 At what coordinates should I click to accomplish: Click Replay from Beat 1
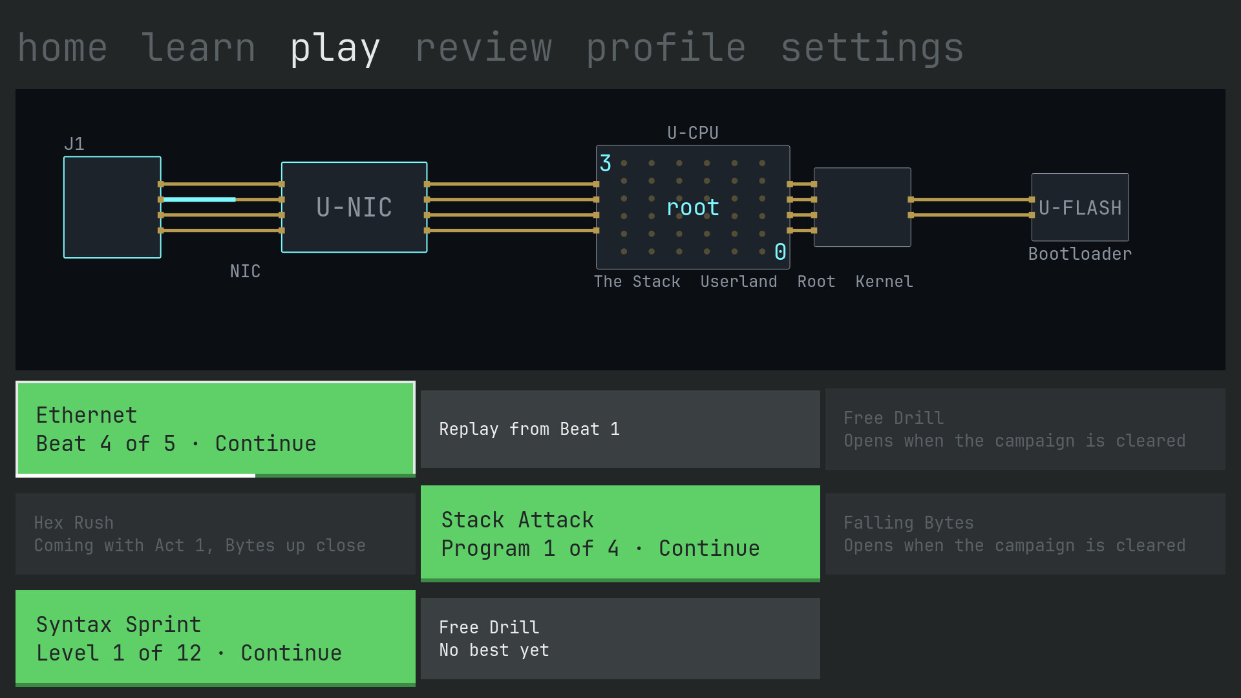(620, 429)
